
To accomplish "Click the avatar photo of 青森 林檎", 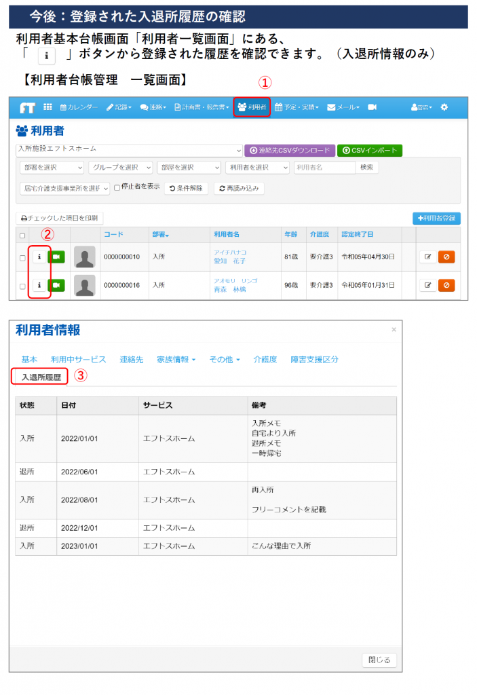I will [x=85, y=286].
